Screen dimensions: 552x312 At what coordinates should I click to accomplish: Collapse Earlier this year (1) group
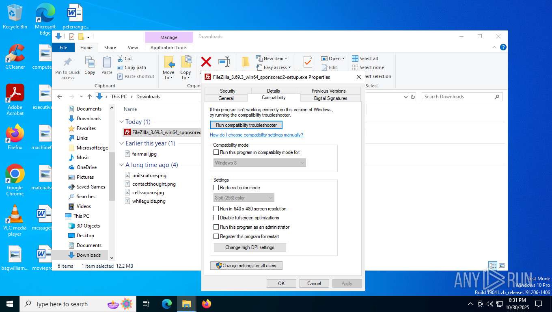[122, 143]
